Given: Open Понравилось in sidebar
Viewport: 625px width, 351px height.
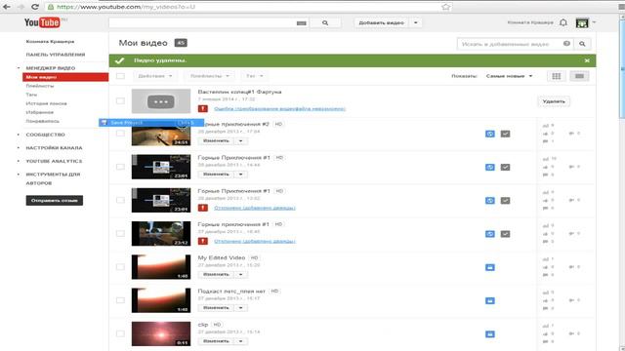Looking at the screenshot, I should pos(43,121).
